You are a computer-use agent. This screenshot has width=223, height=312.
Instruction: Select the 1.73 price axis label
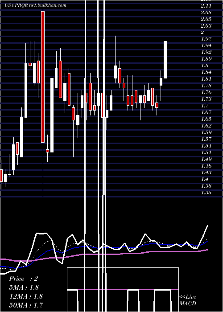206,99
